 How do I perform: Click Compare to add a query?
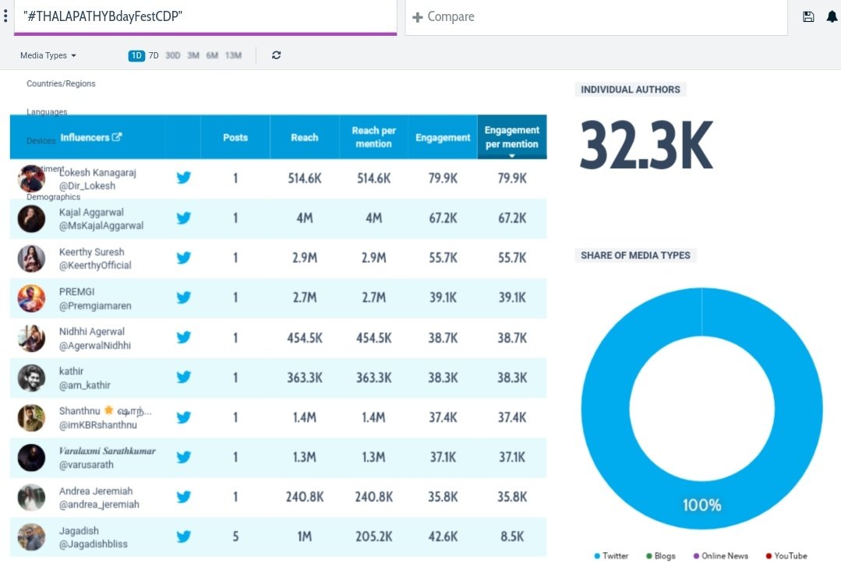click(451, 16)
